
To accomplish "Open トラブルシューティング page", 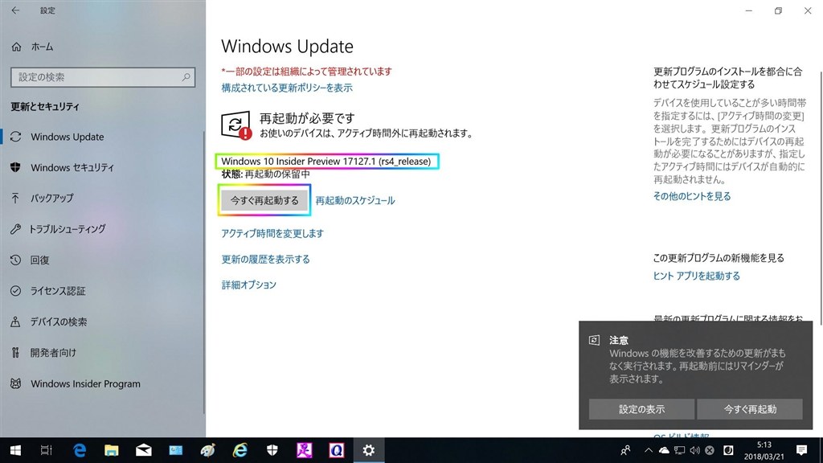I will [x=68, y=229].
